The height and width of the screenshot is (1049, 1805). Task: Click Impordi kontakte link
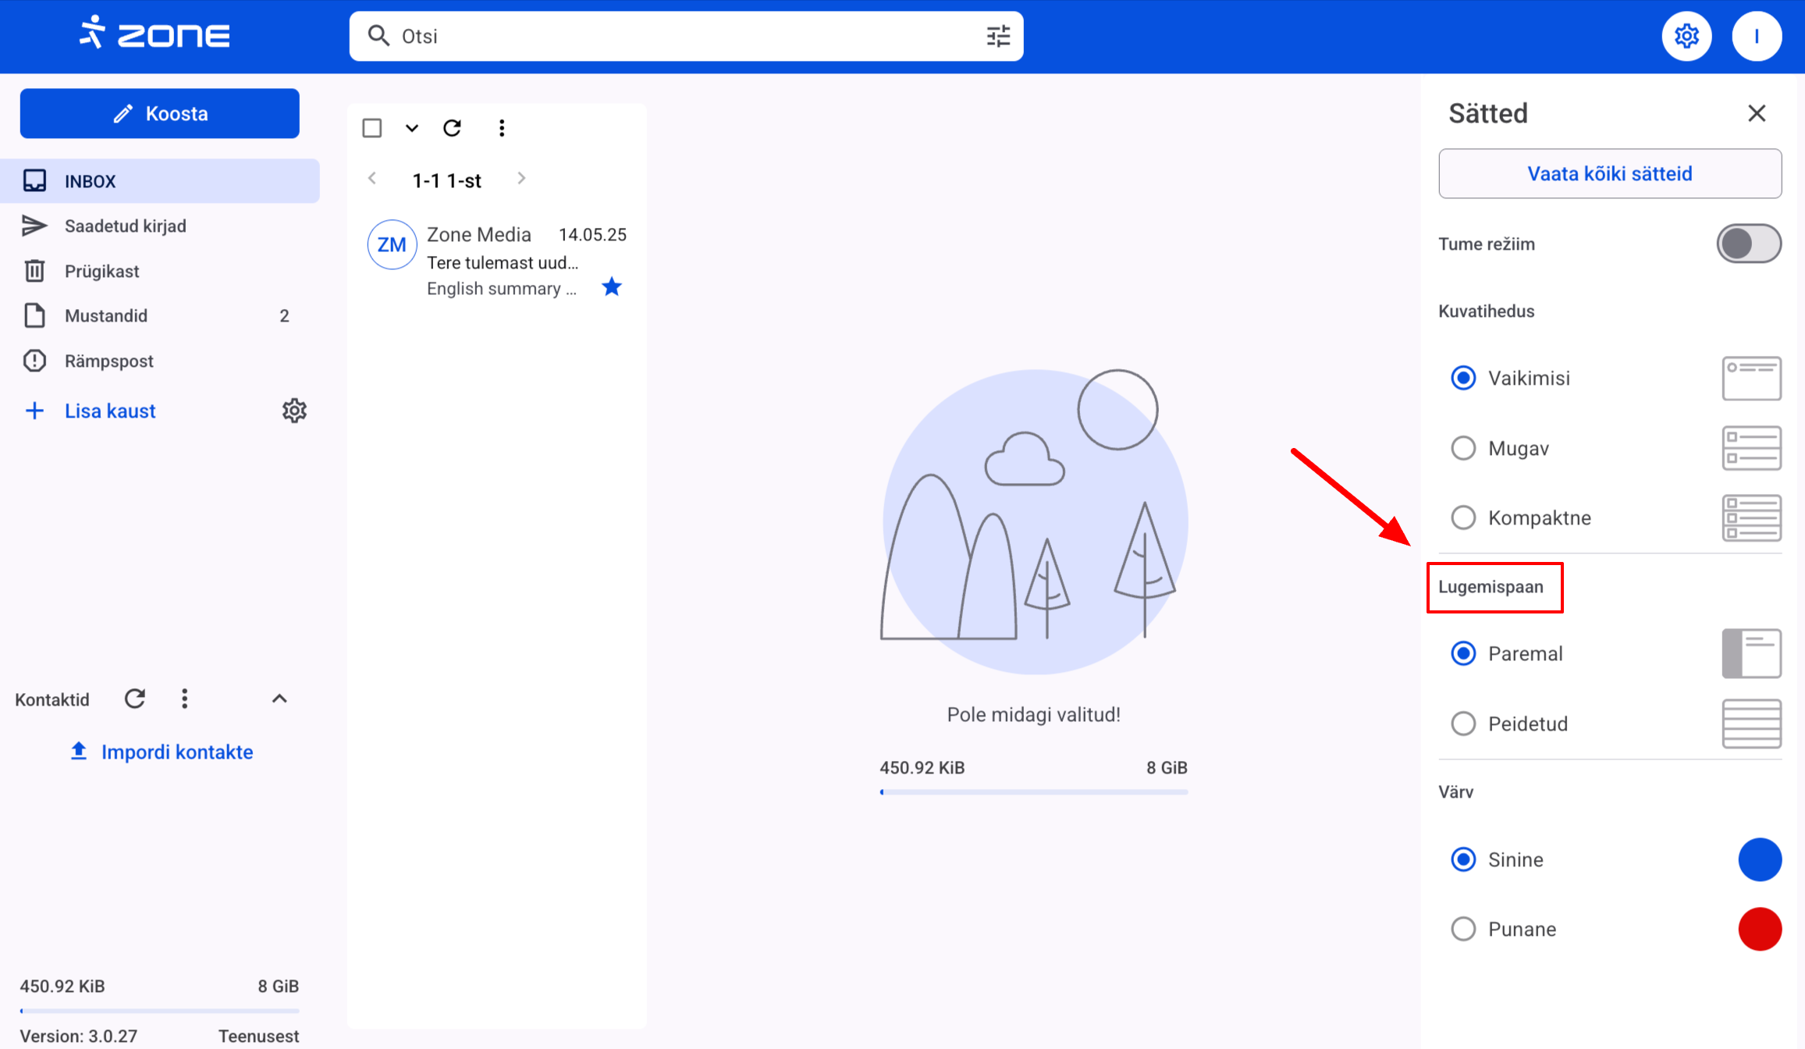pyautogui.click(x=176, y=752)
